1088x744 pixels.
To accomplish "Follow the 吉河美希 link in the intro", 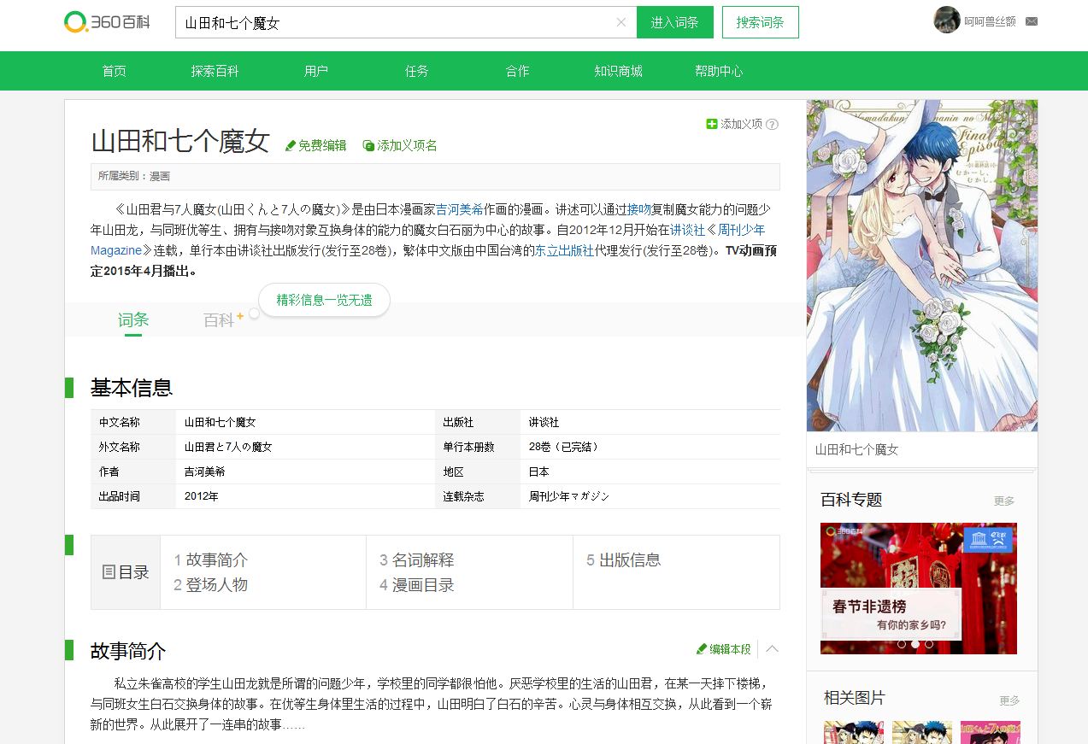I will [460, 209].
